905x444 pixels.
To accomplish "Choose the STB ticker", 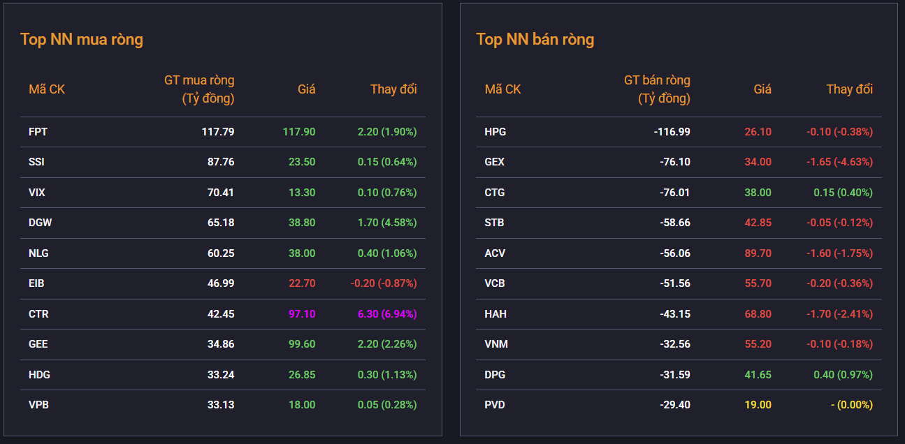I will point(495,223).
